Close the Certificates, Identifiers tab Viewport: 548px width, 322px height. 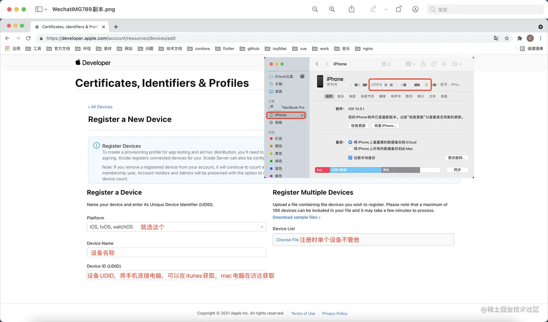(103, 27)
